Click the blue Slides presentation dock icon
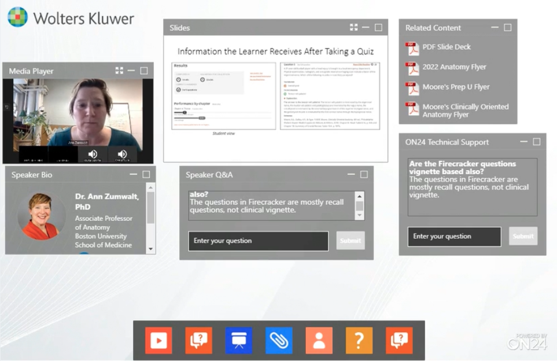 coord(238,340)
